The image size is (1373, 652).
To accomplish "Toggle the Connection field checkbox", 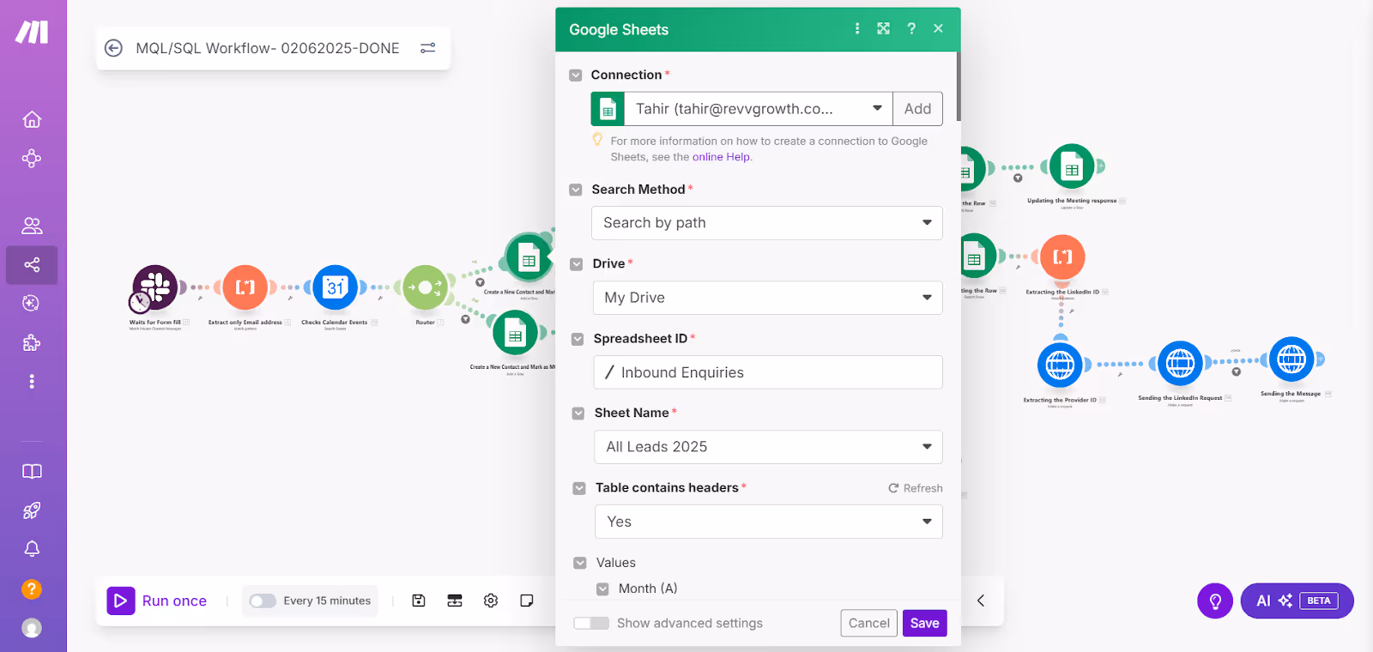I will click(576, 75).
